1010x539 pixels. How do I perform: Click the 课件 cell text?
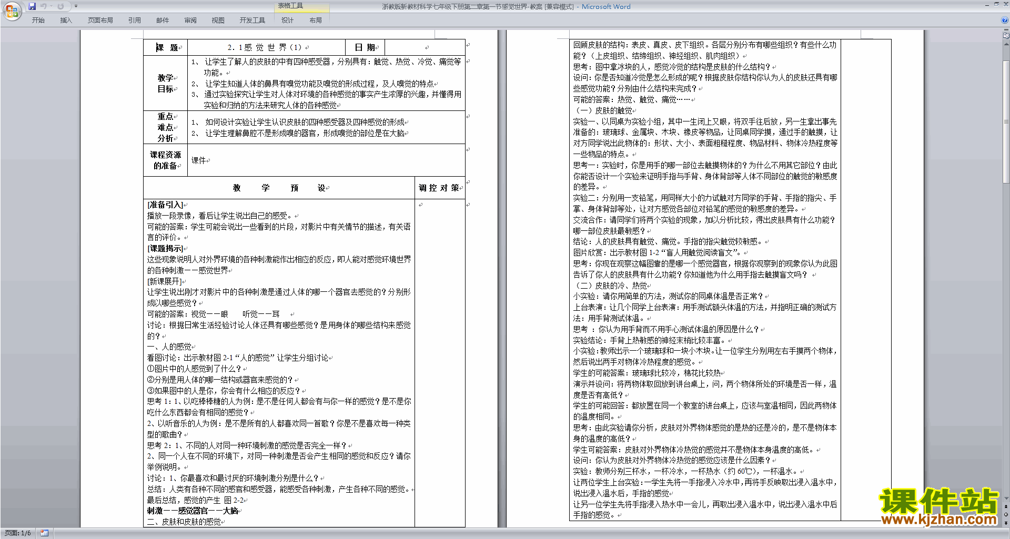pos(198,160)
